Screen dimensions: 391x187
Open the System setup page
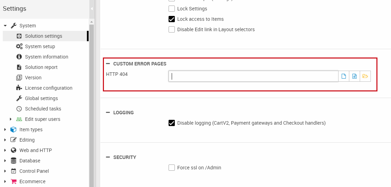click(40, 46)
